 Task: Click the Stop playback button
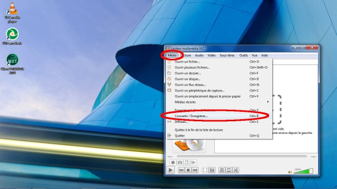coord(188,170)
